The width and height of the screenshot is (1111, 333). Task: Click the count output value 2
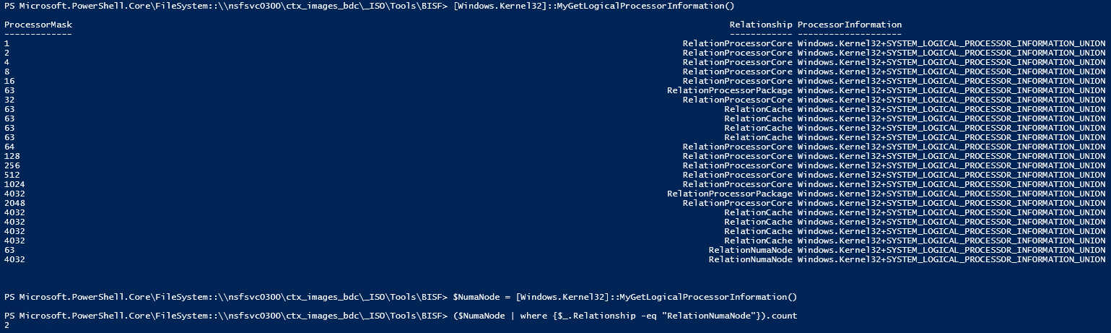coord(6,326)
